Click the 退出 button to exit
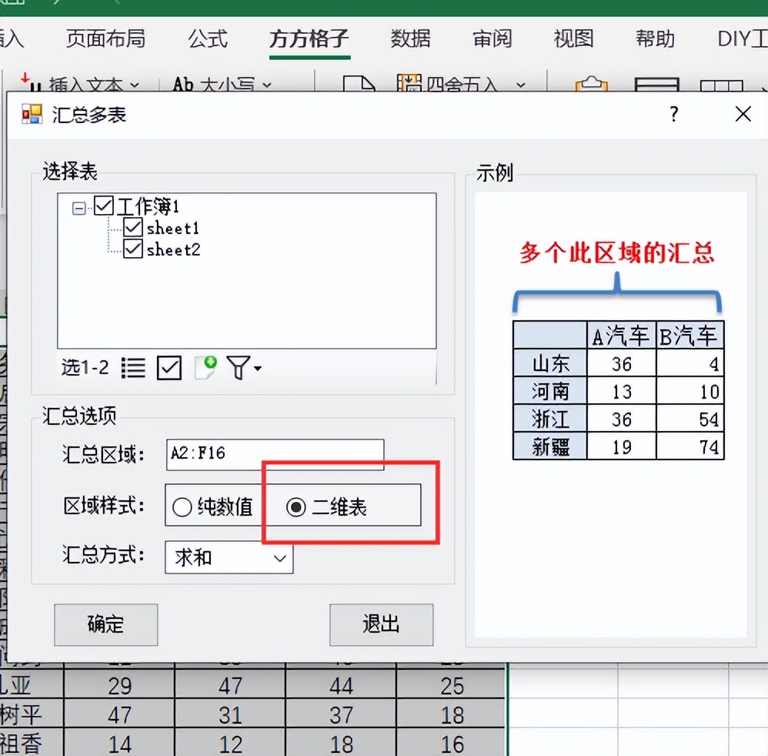This screenshot has height=756, width=768. click(381, 624)
